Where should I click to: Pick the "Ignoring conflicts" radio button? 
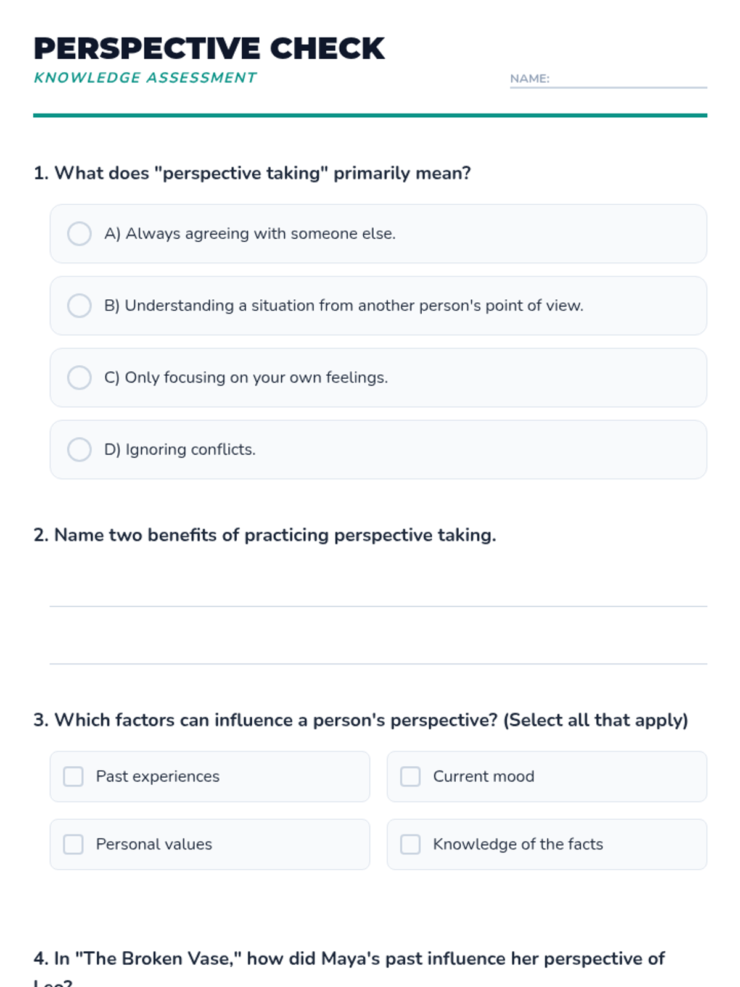80,450
